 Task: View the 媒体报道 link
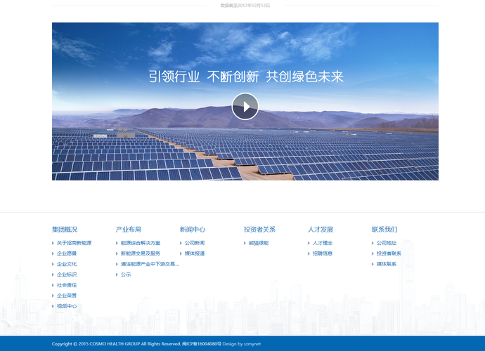pos(195,253)
